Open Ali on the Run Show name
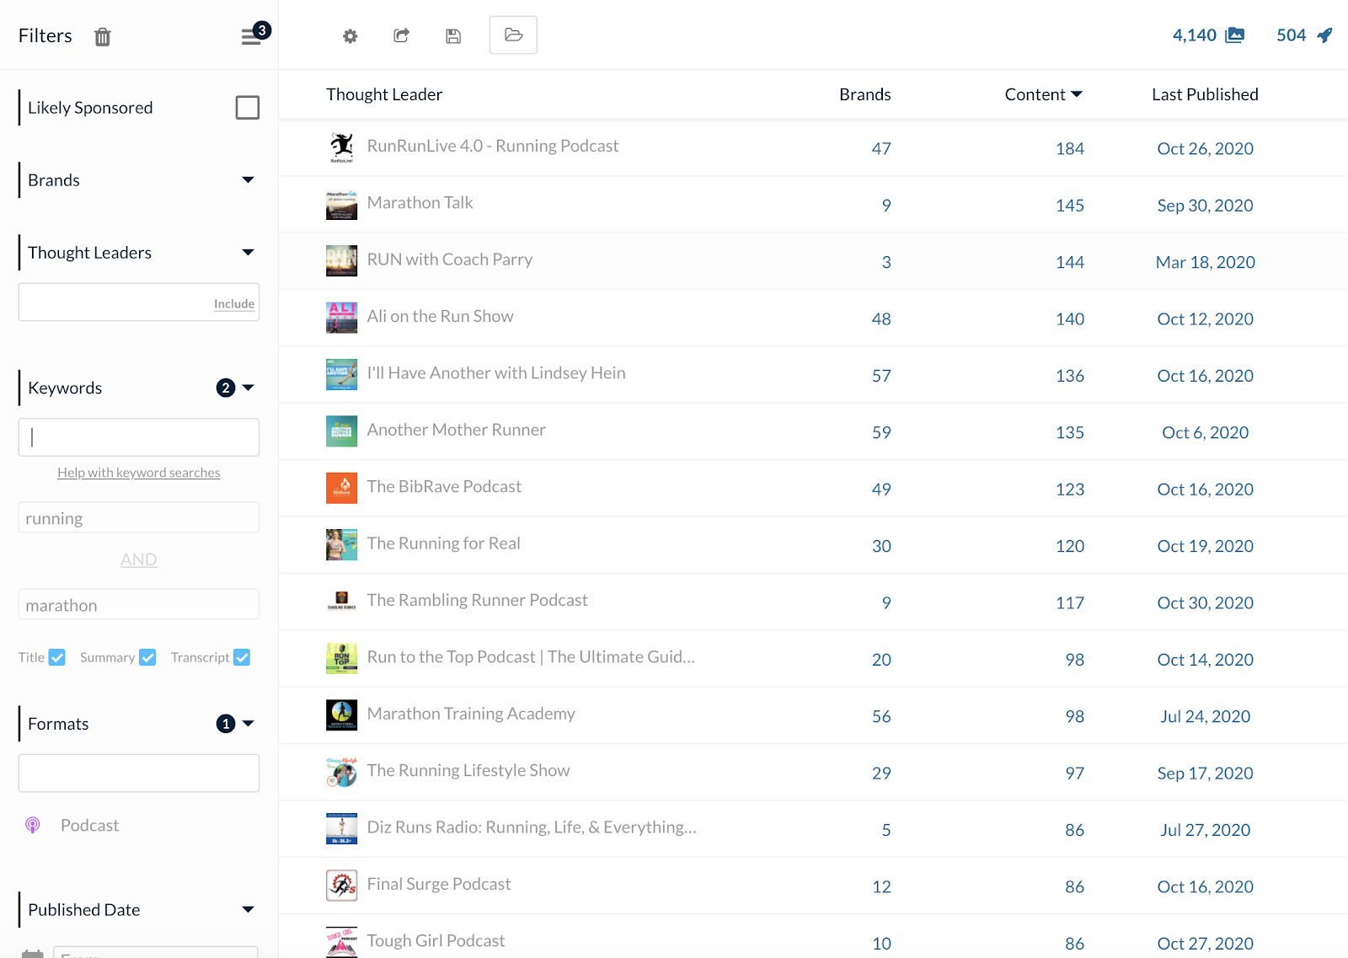 click(x=440, y=316)
